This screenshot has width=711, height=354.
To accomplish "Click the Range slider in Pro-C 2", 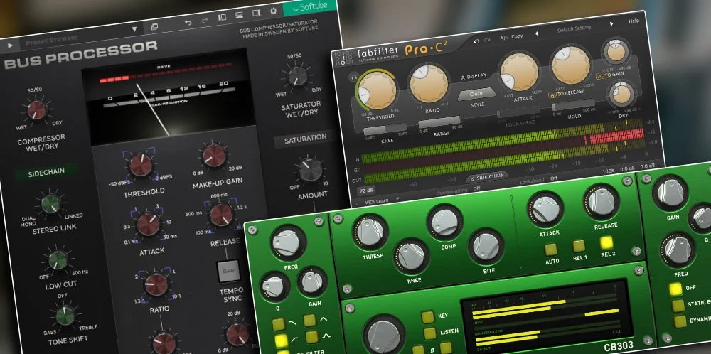I will coord(439,122).
